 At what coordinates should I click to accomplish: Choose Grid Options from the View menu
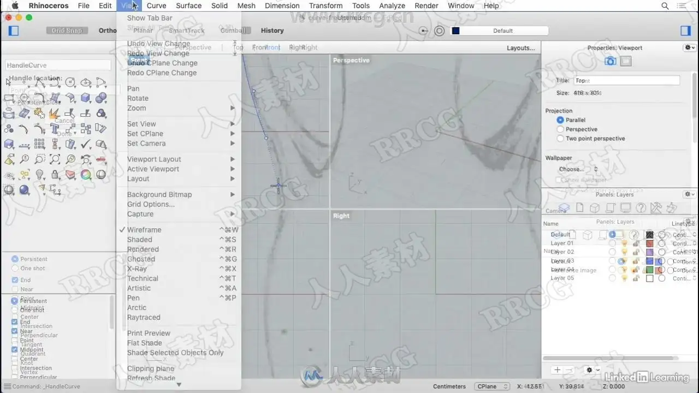151,204
